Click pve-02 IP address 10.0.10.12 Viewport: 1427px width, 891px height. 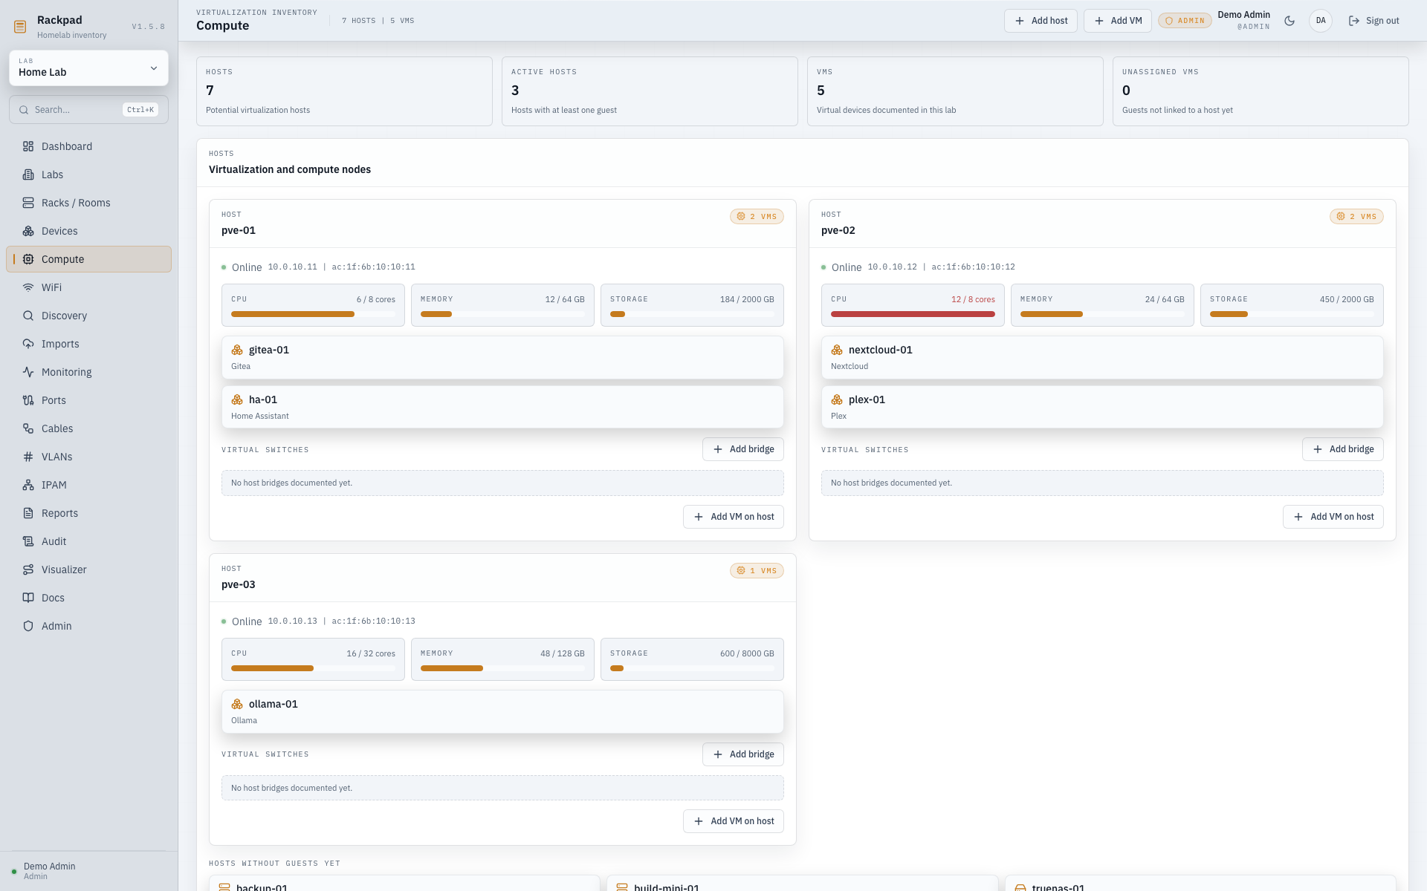pyautogui.click(x=892, y=267)
